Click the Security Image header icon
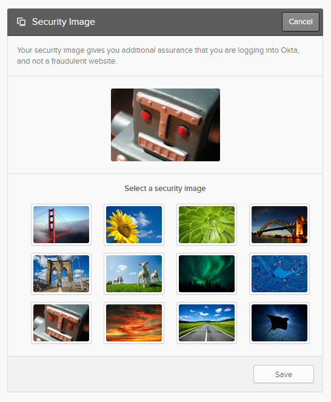The width and height of the screenshot is (331, 402). point(21,22)
